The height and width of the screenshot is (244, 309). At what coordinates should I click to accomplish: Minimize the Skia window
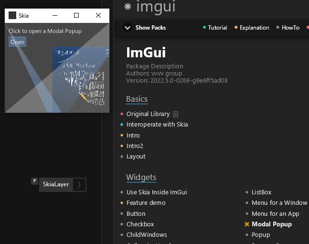pyautogui.click(x=55, y=15)
